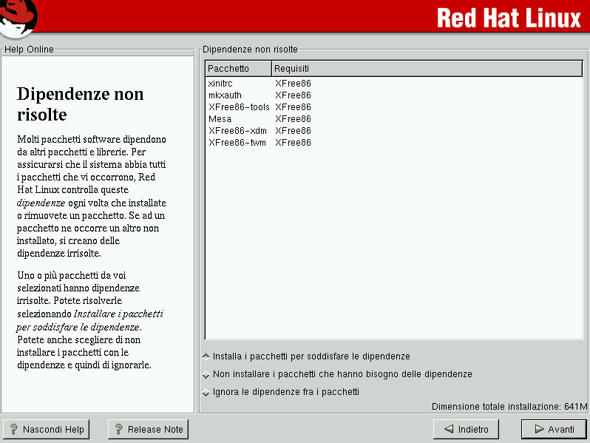
Task: Click the Red Hat Linux banner title
Action: tap(509, 18)
